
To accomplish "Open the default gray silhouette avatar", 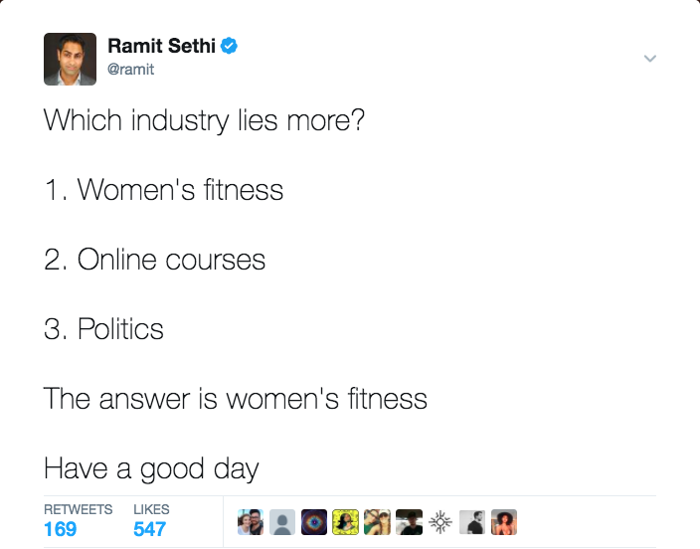I will (x=282, y=522).
